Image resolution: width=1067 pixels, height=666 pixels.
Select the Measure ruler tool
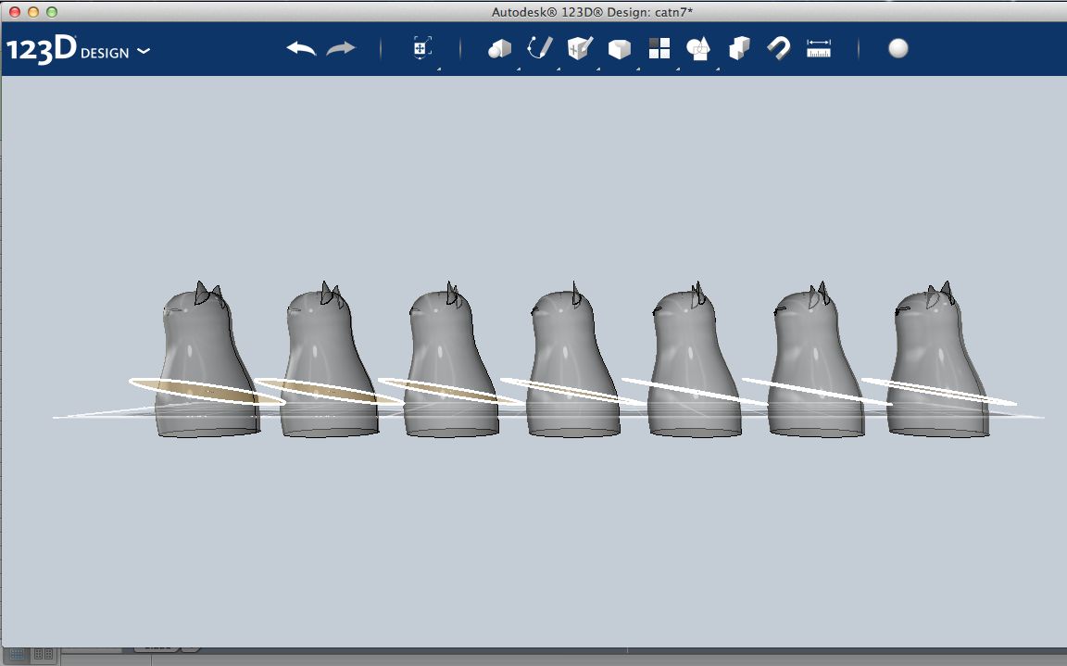(x=819, y=49)
